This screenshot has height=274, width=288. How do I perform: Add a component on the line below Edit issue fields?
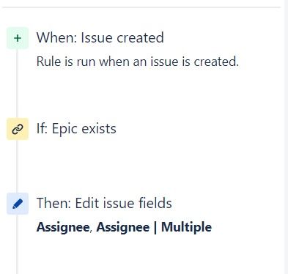click(x=17, y=244)
